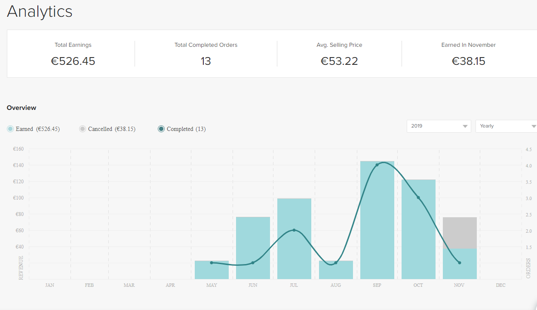Screen dimensions: 537x310
Task: Click the Overview section heading
Action: [x=21, y=108]
